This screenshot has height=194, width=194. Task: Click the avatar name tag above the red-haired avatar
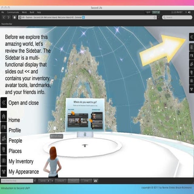point(57,136)
